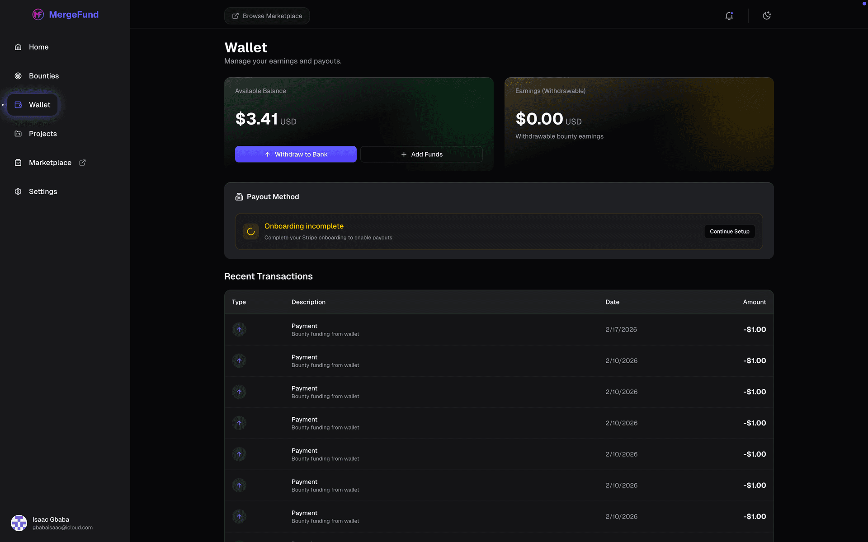Open the notification bell icon

(x=729, y=15)
